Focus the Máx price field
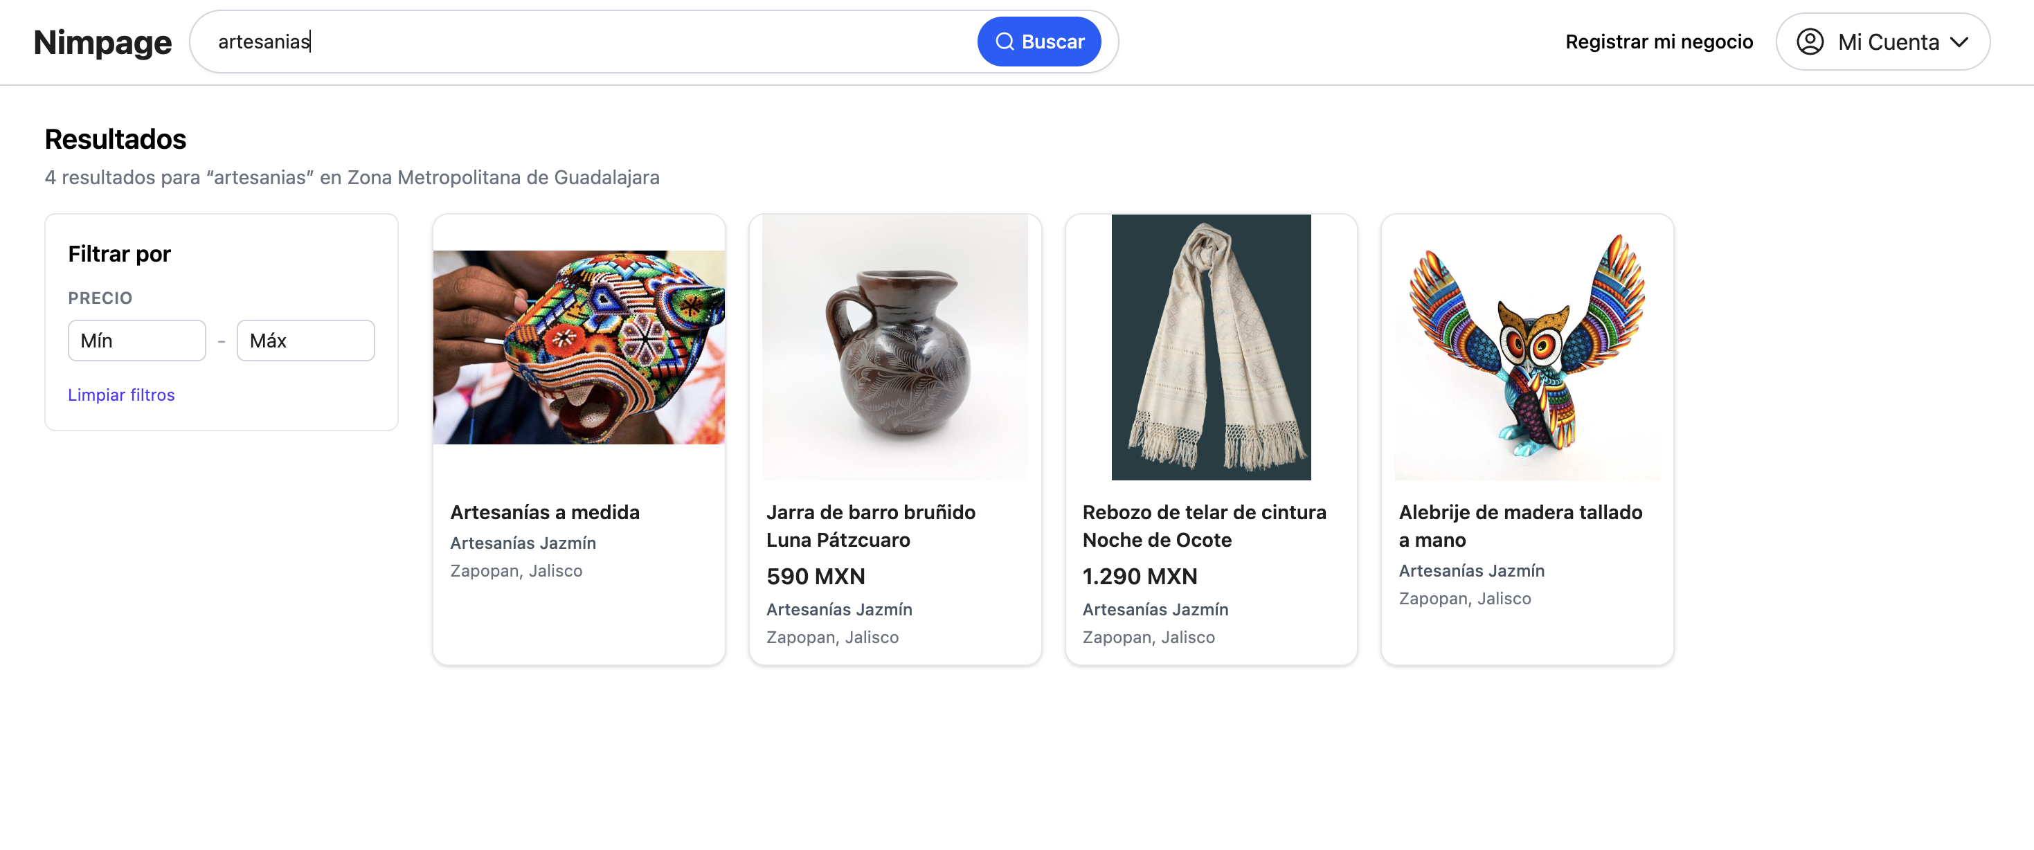Screen dimensions: 2034x850 pyautogui.click(x=305, y=341)
